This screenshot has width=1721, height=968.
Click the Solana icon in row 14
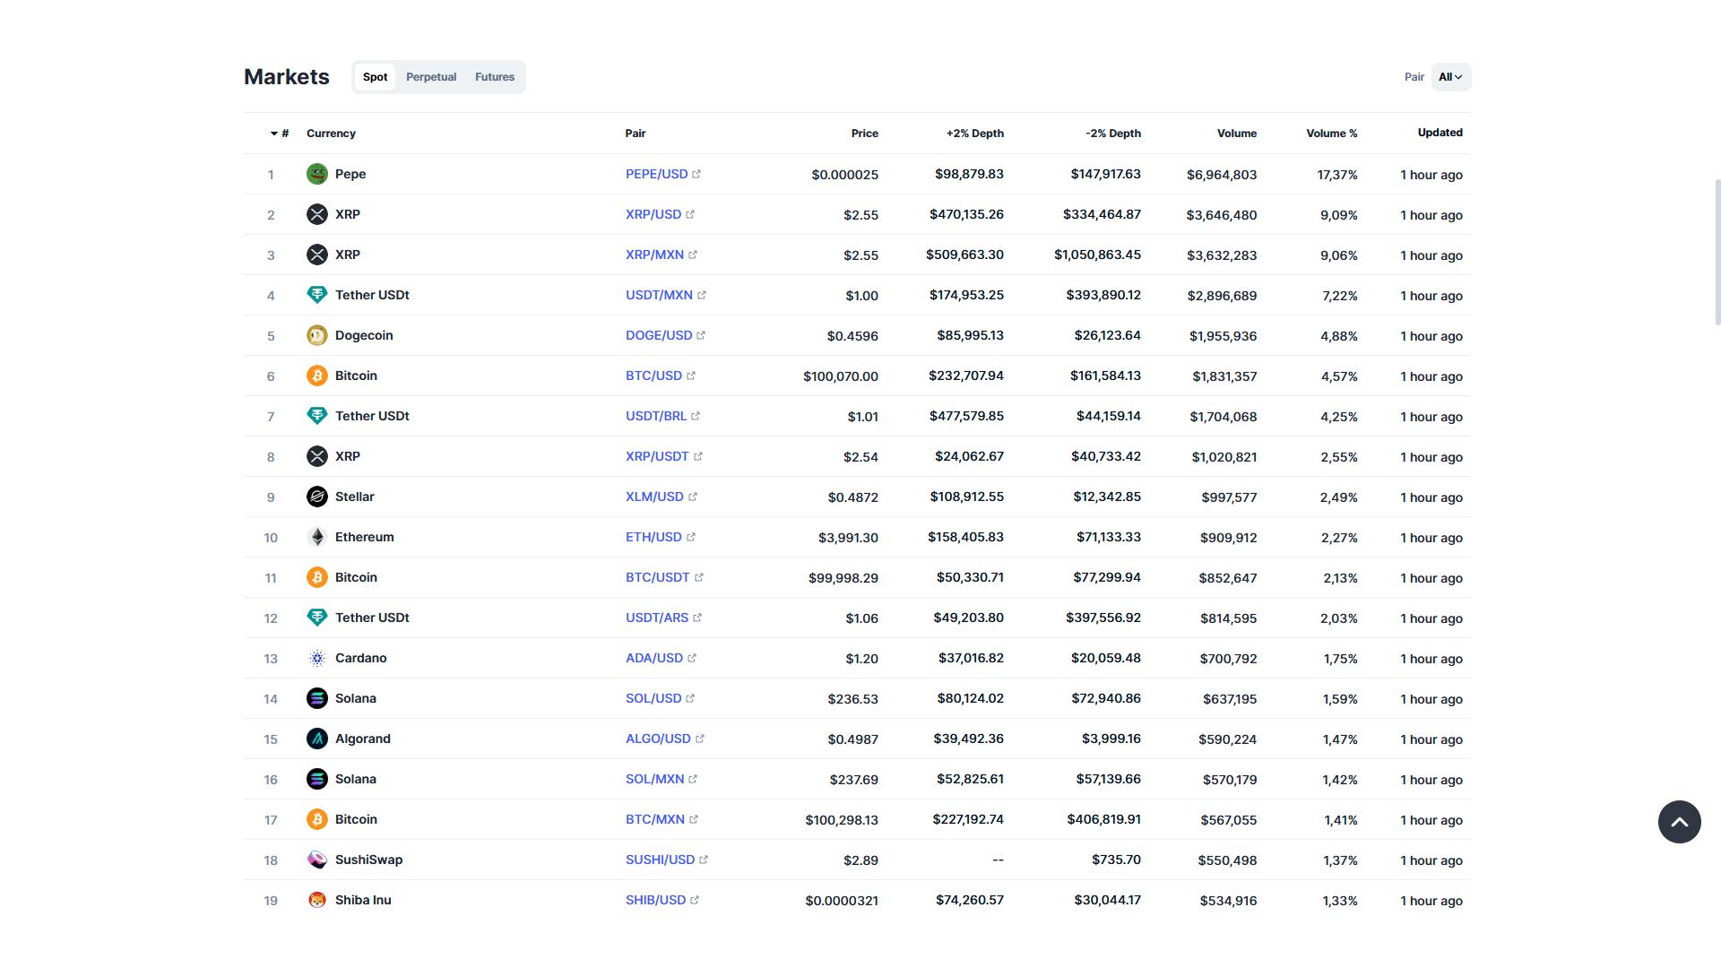pos(317,698)
